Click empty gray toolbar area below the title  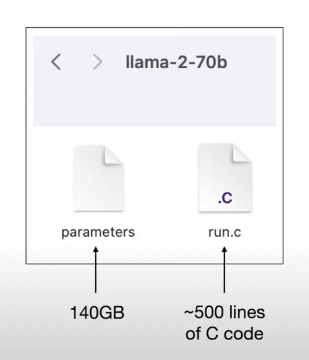pyautogui.click(x=155, y=101)
